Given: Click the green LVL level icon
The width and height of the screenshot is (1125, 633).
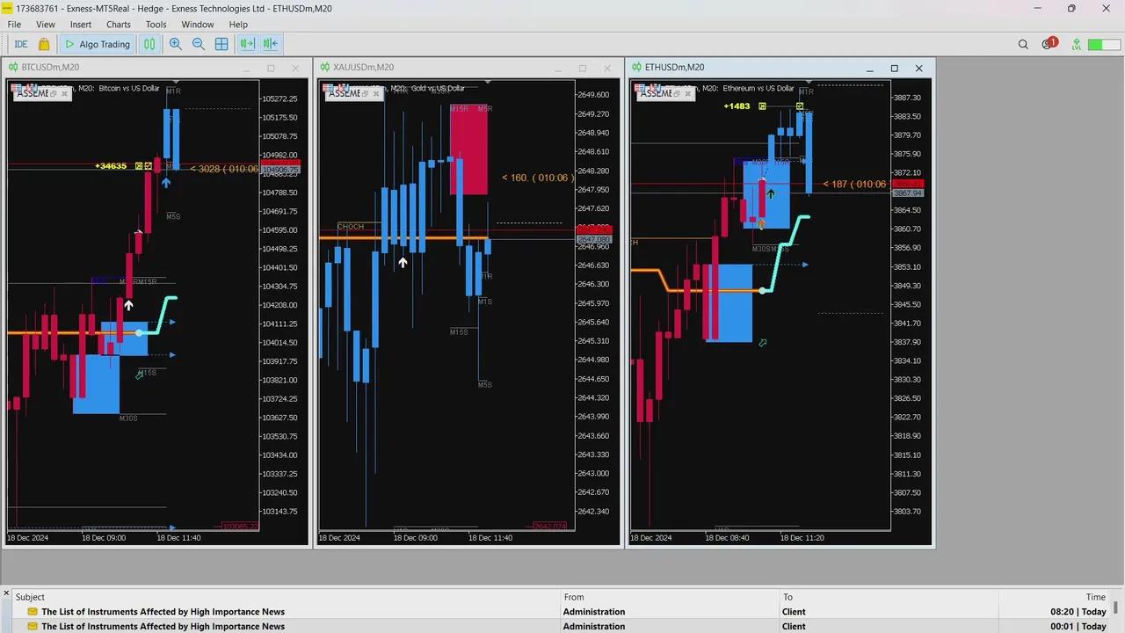Looking at the screenshot, I should (x=1077, y=44).
